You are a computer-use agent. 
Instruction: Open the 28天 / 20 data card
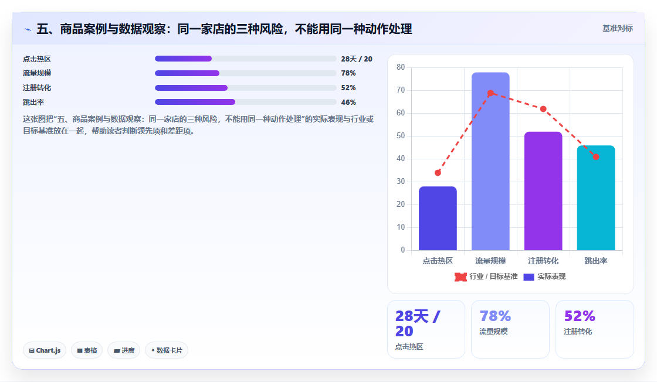click(x=426, y=329)
